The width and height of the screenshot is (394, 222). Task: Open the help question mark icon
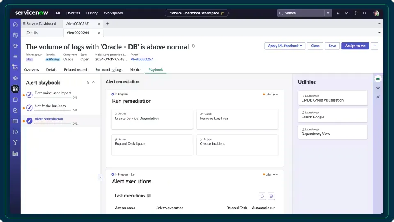pos(355,13)
